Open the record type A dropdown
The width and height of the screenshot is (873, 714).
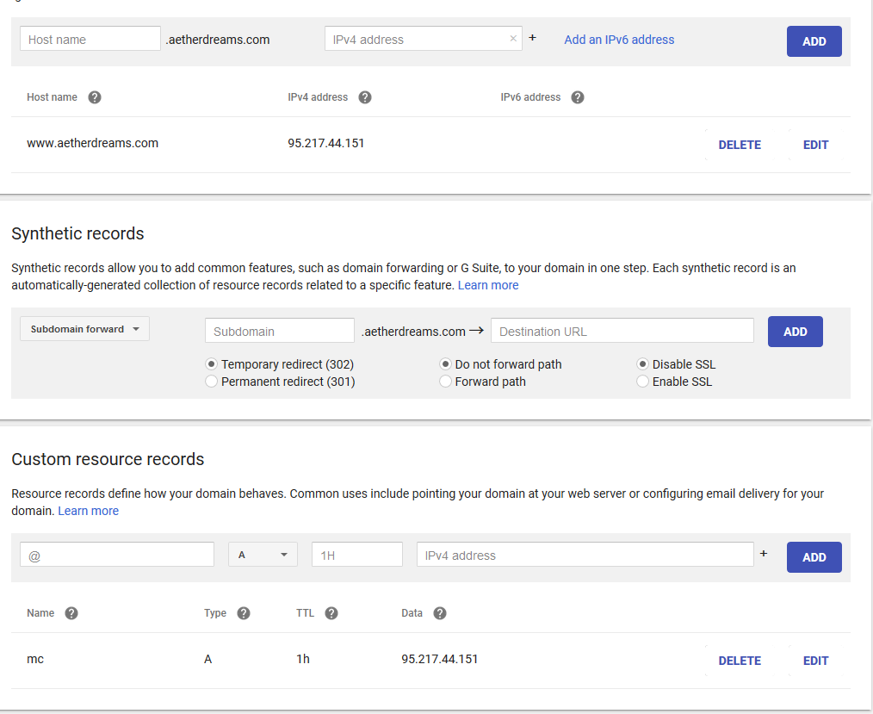pyautogui.click(x=263, y=555)
